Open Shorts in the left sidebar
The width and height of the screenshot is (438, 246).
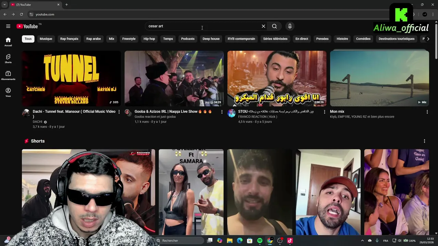coord(8,59)
